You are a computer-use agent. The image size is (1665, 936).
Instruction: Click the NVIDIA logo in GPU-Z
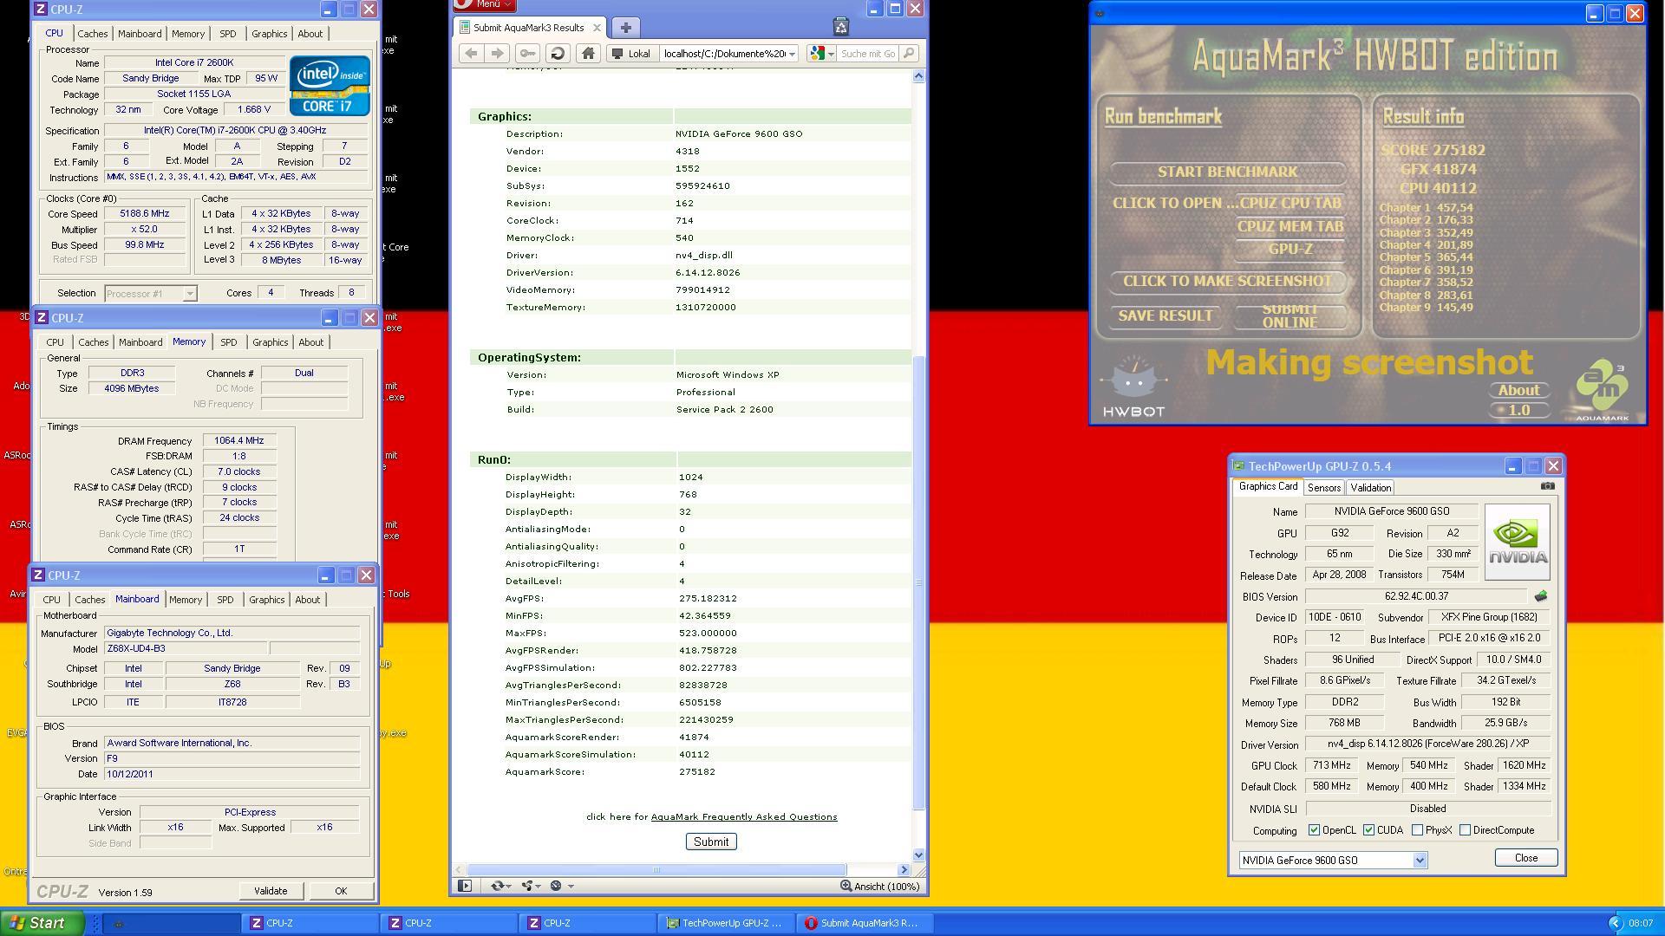point(1517,542)
